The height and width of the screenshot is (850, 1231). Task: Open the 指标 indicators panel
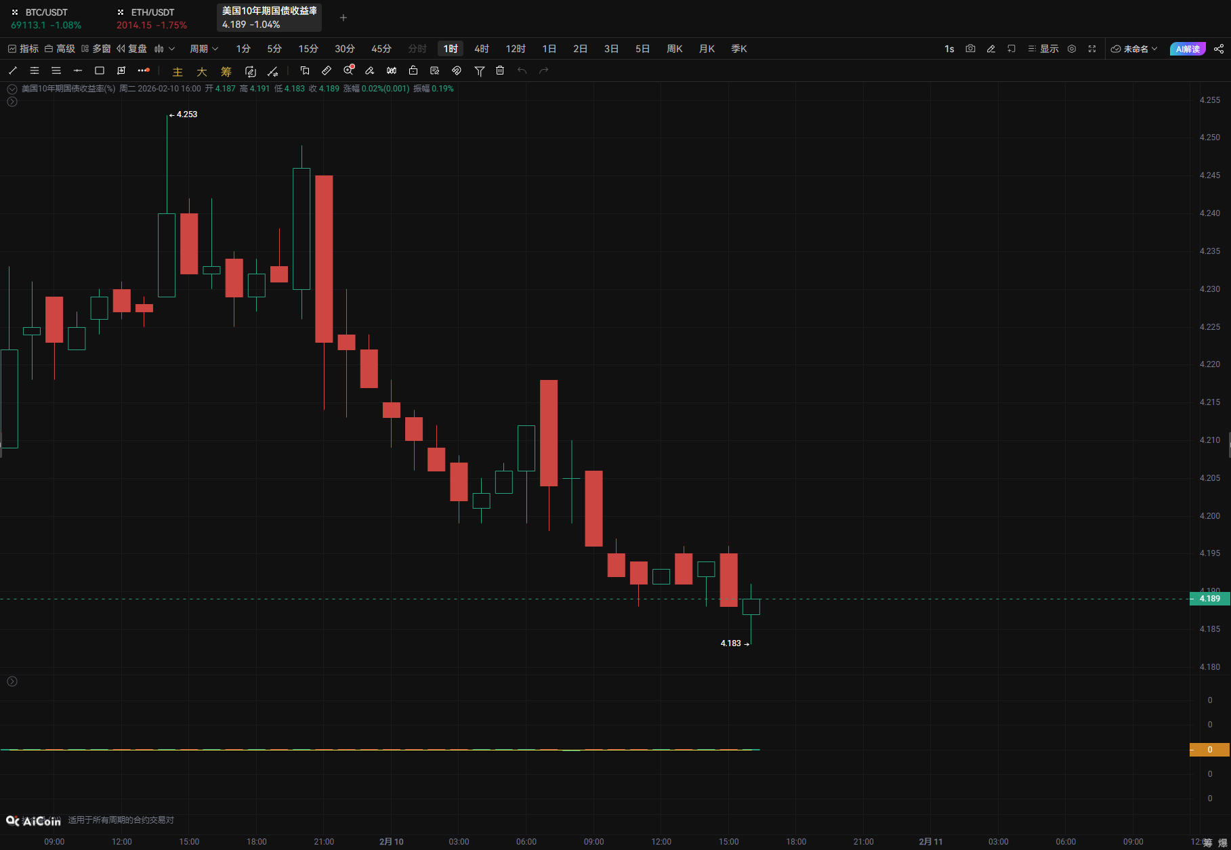click(x=23, y=49)
